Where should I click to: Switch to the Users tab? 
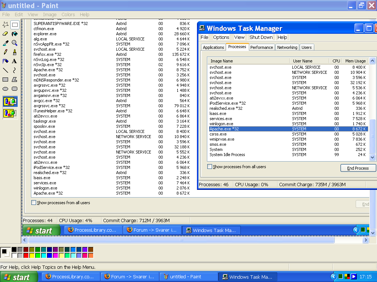[x=307, y=47]
